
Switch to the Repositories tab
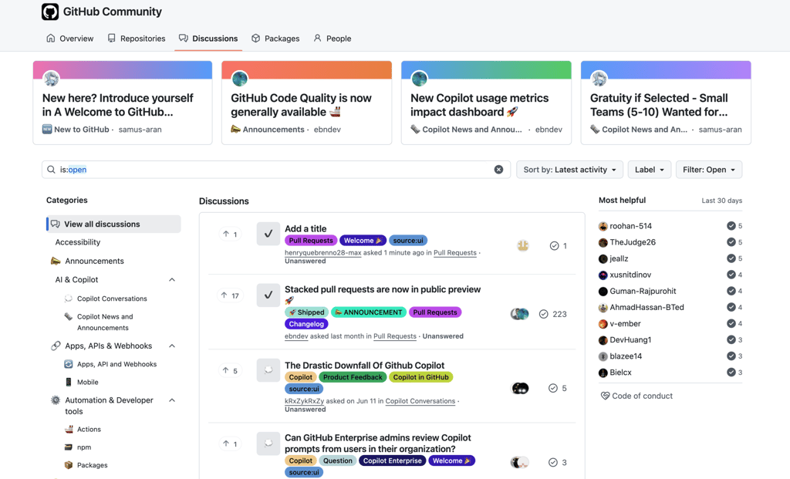pyautogui.click(x=137, y=39)
